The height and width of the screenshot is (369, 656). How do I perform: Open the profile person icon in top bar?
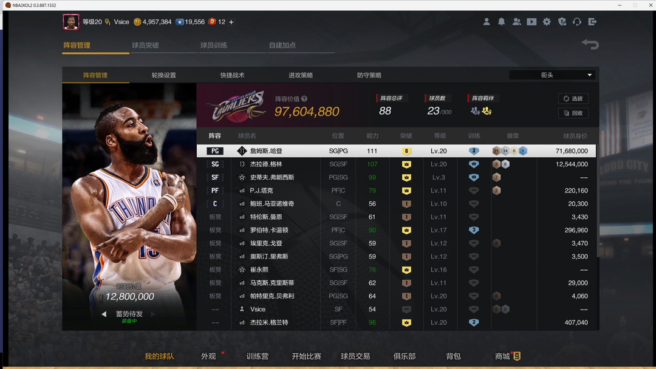pos(486,22)
